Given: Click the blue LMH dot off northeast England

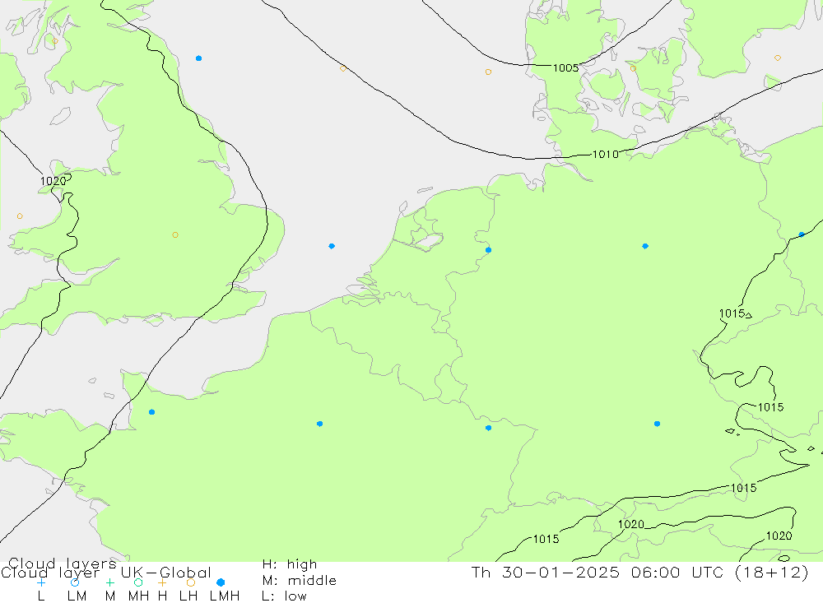Looking at the screenshot, I should (x=198, y=58).
